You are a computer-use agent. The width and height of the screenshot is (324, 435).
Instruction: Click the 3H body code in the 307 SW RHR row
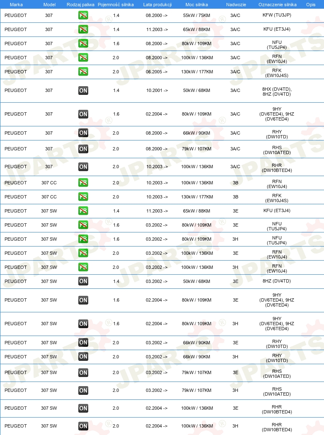coord(235,426)
